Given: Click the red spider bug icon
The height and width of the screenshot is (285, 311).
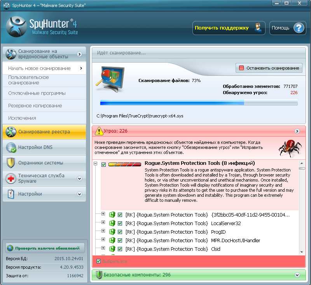Looking at the screenshot, I should point(290,148).
